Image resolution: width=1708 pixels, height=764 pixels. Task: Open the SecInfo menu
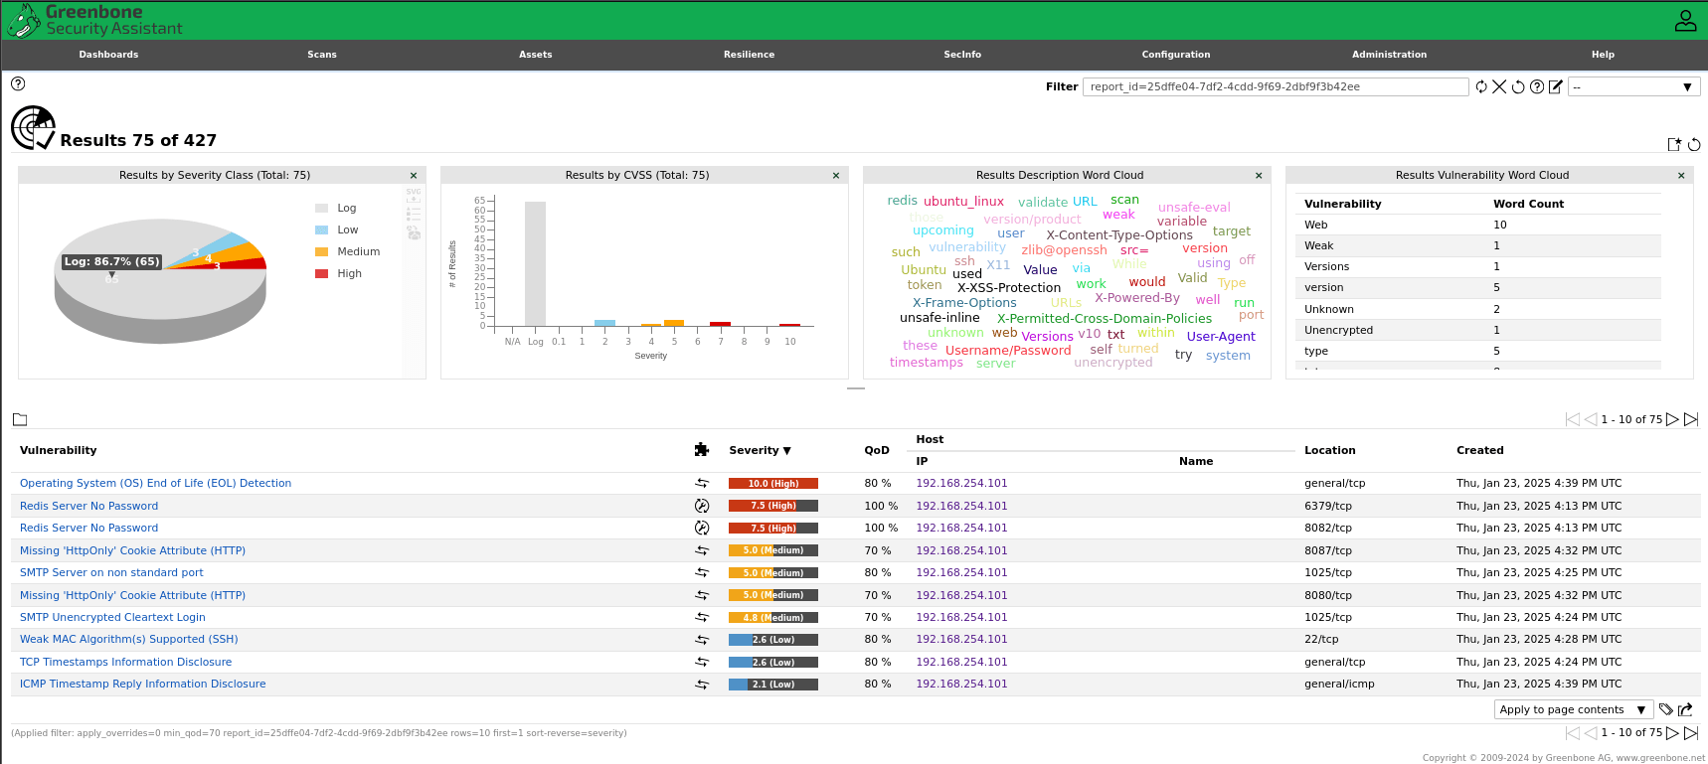(962, 55)
